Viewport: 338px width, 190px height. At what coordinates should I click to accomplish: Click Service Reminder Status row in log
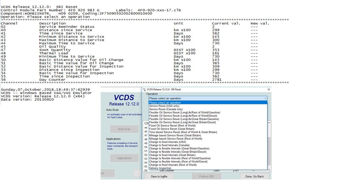tap(129, 27)
